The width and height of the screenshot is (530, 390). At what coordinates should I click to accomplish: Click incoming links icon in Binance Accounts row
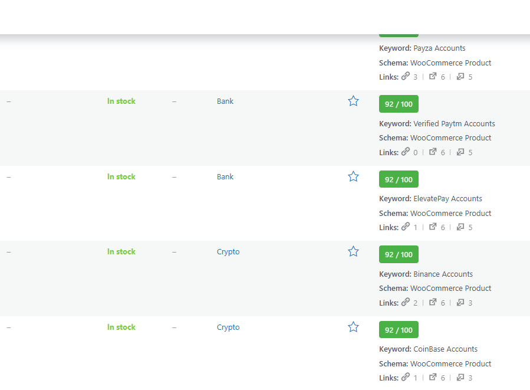pyautogui.click(x=460, y=303)
